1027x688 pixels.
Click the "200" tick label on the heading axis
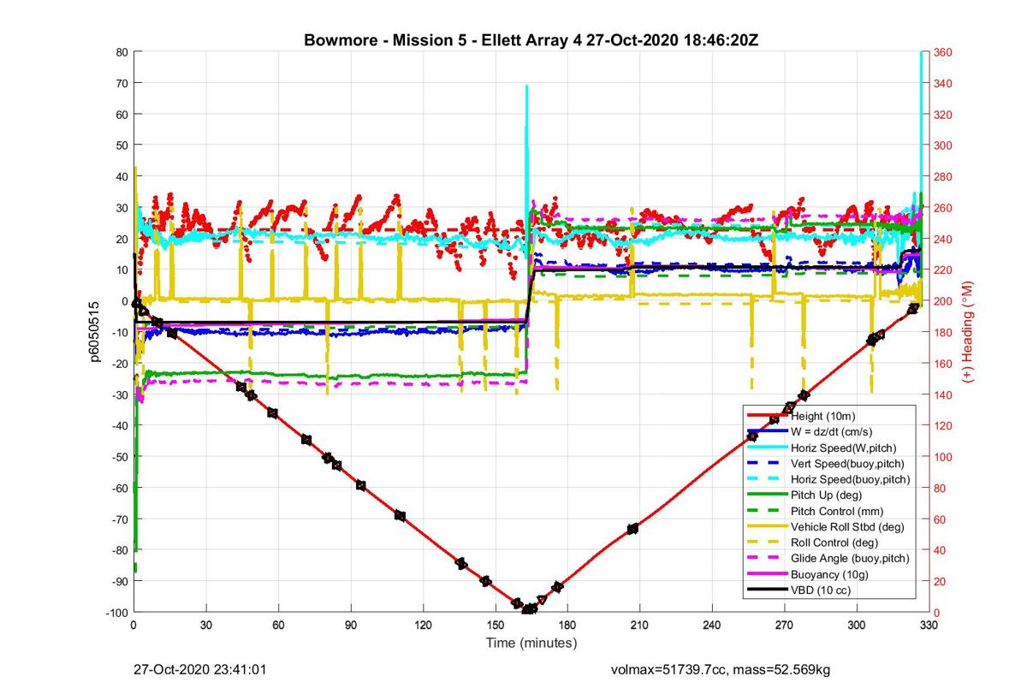943,301
